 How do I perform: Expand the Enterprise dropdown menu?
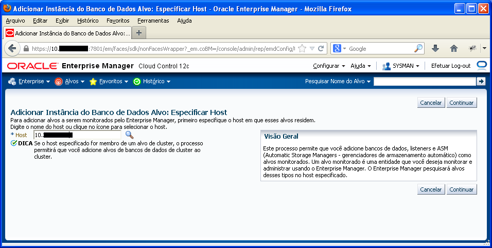(48, 82)
